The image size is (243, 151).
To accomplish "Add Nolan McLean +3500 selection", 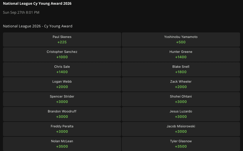I will coord(62,144).
